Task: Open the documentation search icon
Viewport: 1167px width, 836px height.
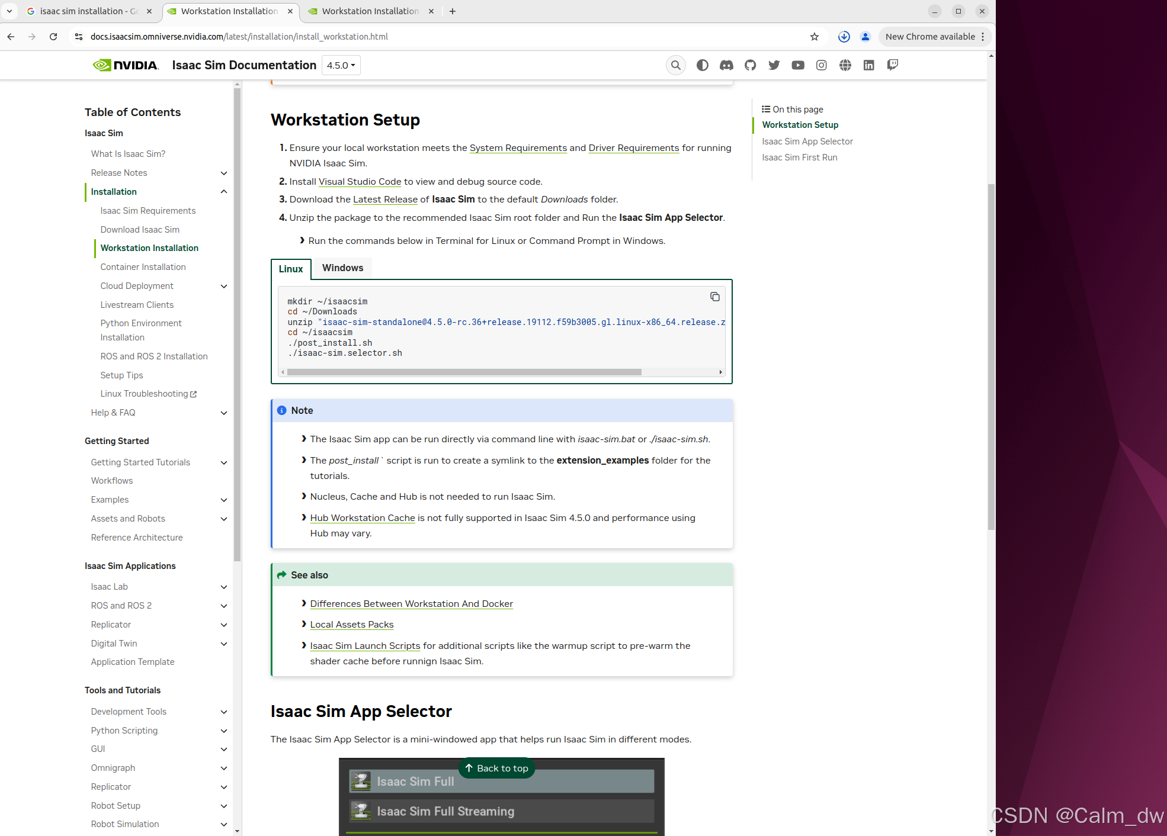Action: tap(675, 65)
